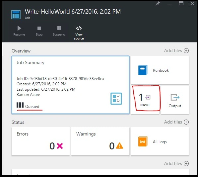Click the Resume play icon

pos(19,28)
